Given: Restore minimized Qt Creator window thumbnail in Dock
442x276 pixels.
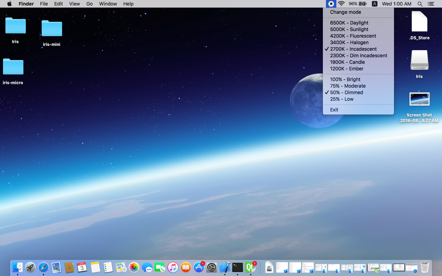Looking at the screenshot, I should [373, 267].
